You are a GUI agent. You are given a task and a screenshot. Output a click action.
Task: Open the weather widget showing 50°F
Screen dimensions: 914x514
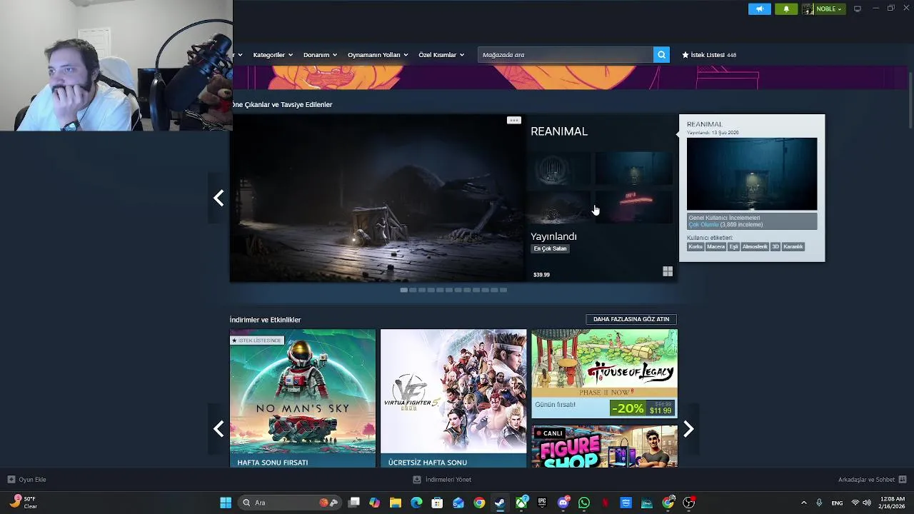pyautogui.click(x=24, y=503)
